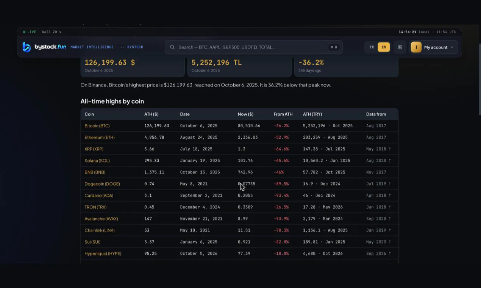Open the Solana (SOL) link

pos(97,161)
